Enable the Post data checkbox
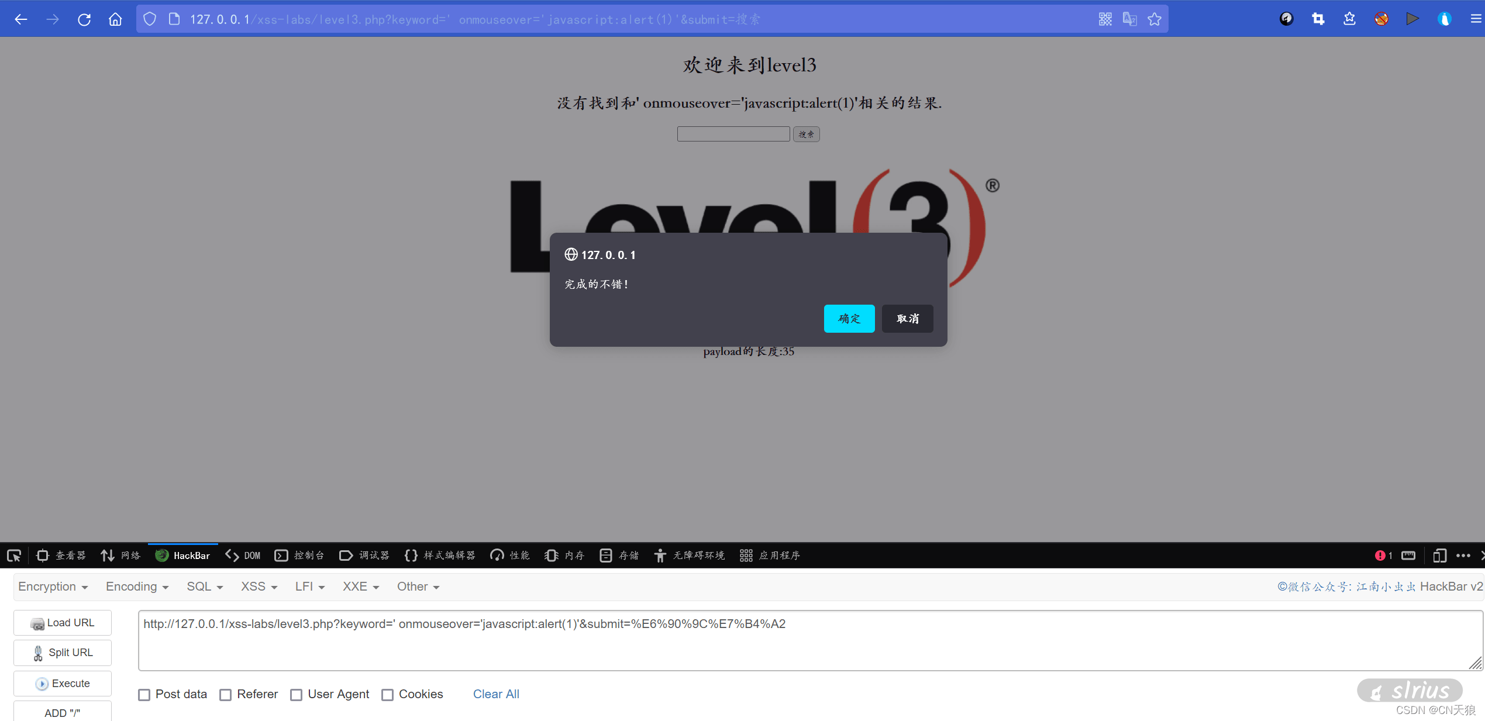The height and width of the screenshot is (721, 1485). 144,695
